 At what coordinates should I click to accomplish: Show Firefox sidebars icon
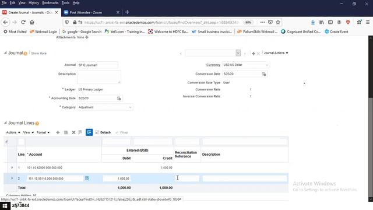pyautogui.click(x=330, y=22)
